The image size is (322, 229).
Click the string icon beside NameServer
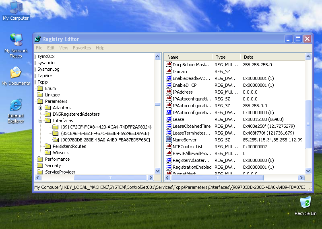tap(169, 140)
